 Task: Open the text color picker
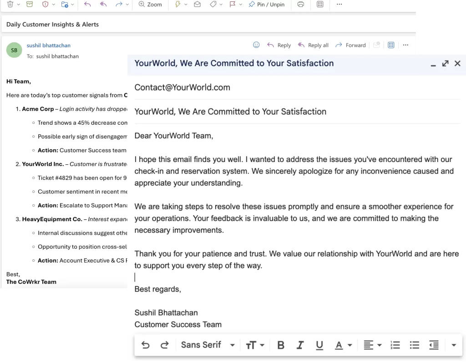click(343, 345)
